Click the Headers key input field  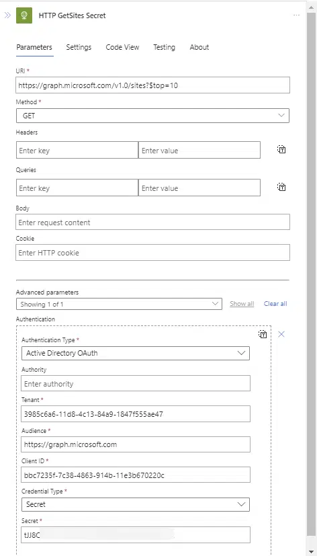(x=77, y=150)
